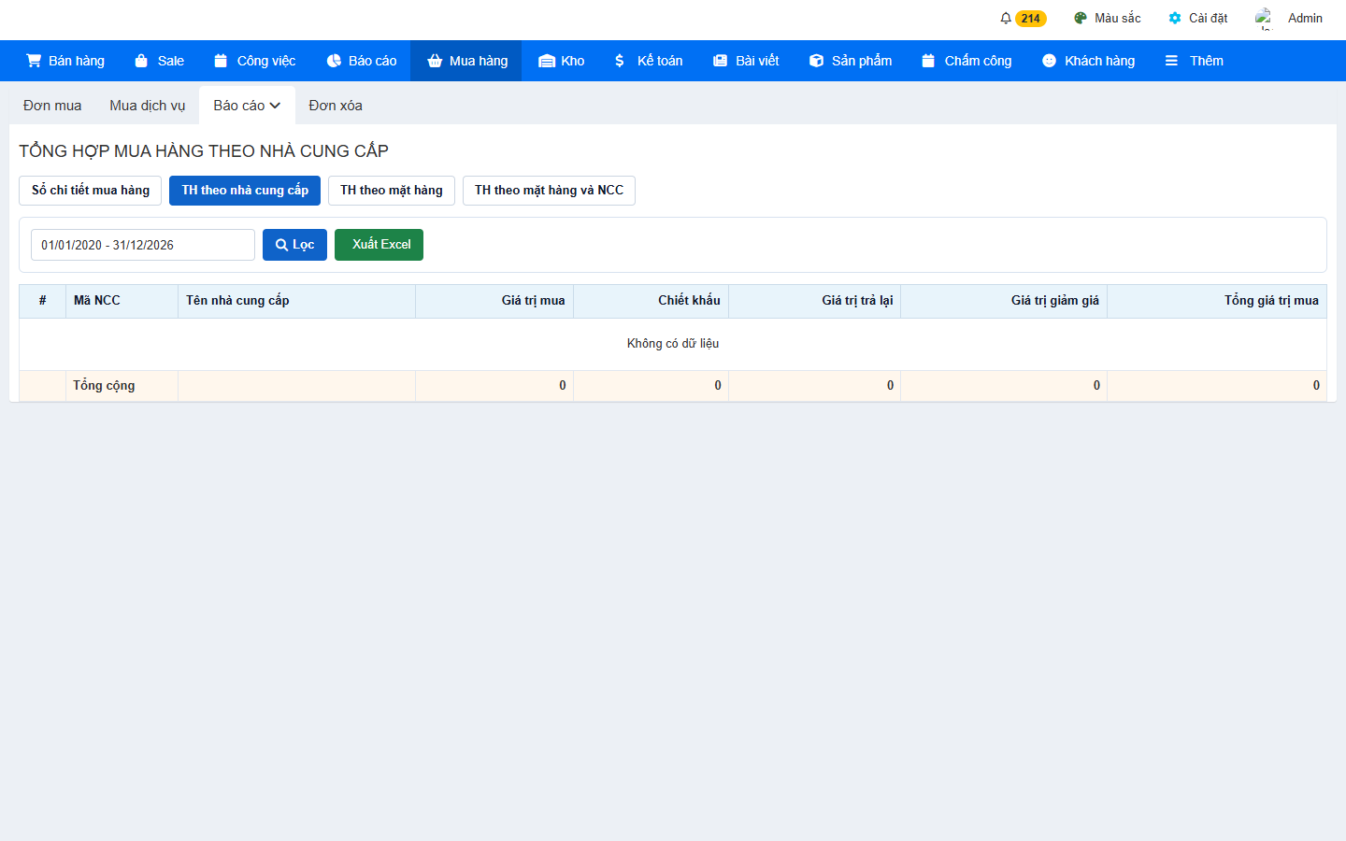Image resolution: width=1346 pixels, height=841 pixels.
Task: Click the page title Tổng hợp mua hàng
Action: tap(204, 151)
